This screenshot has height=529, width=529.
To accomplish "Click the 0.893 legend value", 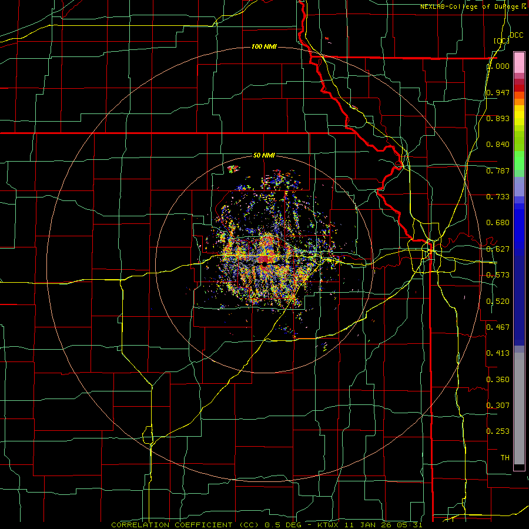I will tap(498, 118).
